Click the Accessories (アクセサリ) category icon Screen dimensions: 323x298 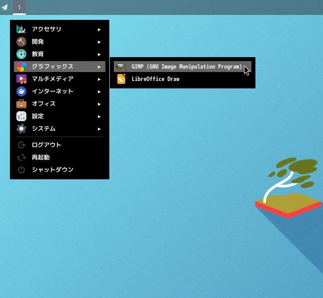[x=21, y=29]
